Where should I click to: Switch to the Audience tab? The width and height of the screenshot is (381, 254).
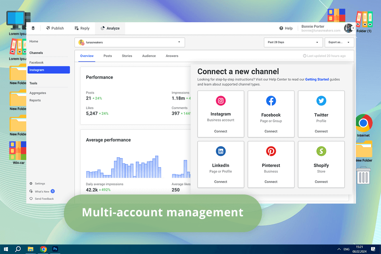(x=149, y=56)
